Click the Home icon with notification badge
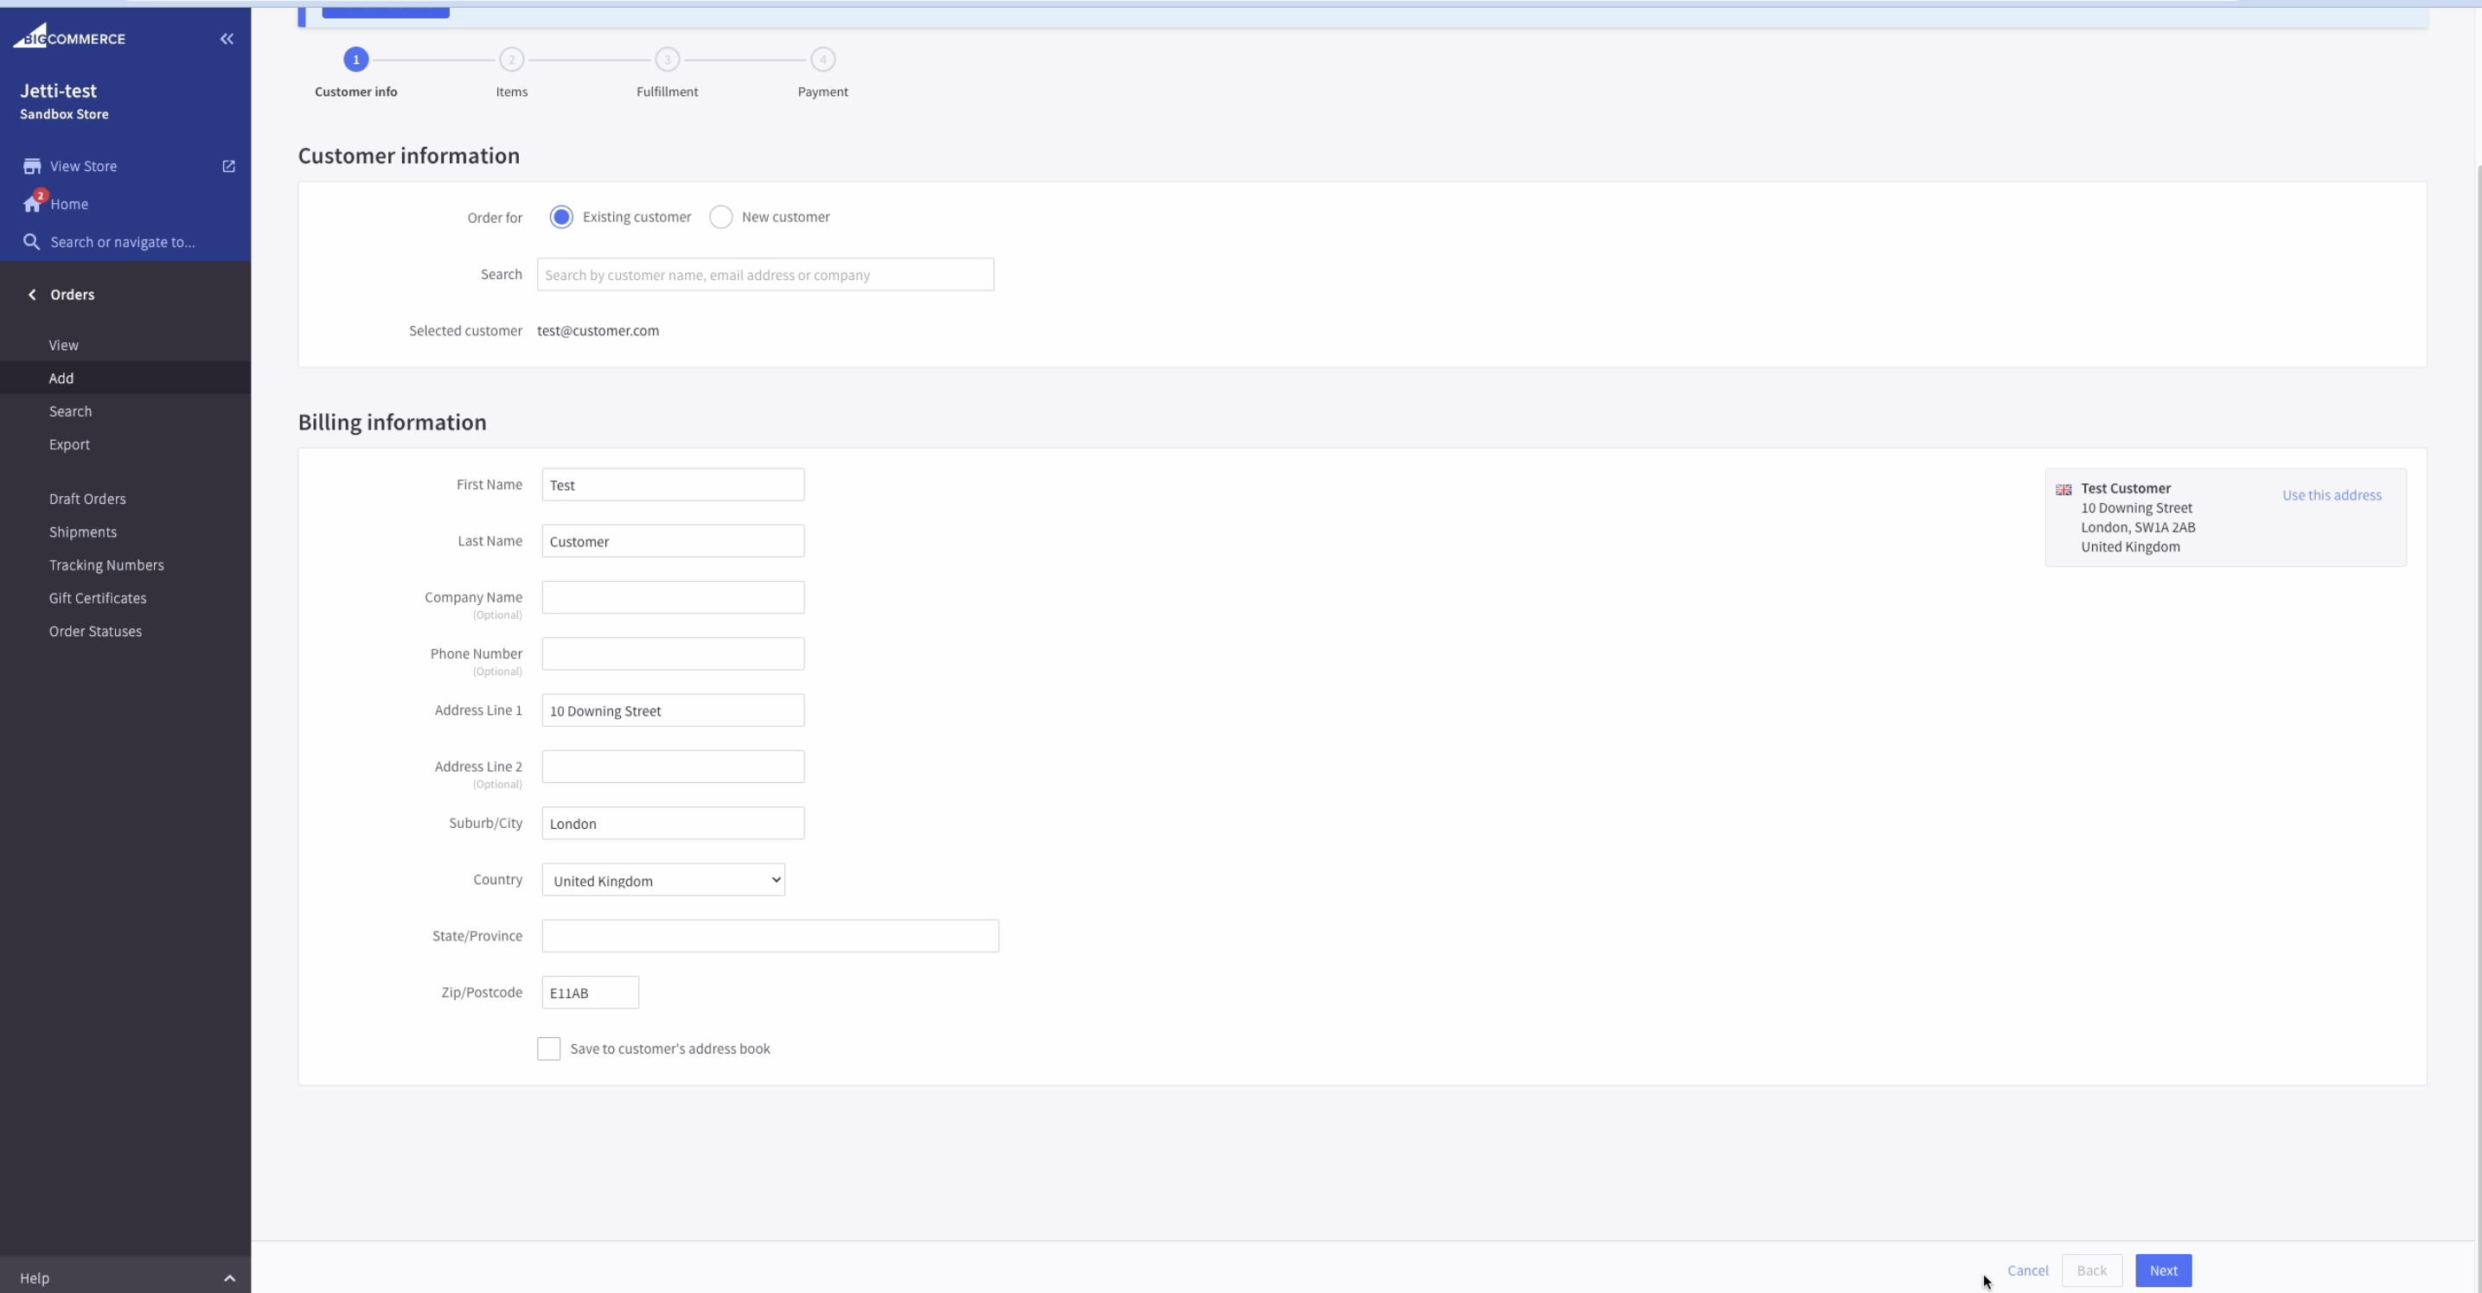 coord(34,202)
